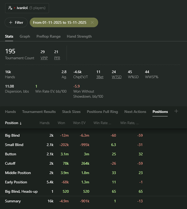The height and width of the screenshot is (209, 187).
Task: Switch to the Graph tab
Action: (x=25, y=36)
